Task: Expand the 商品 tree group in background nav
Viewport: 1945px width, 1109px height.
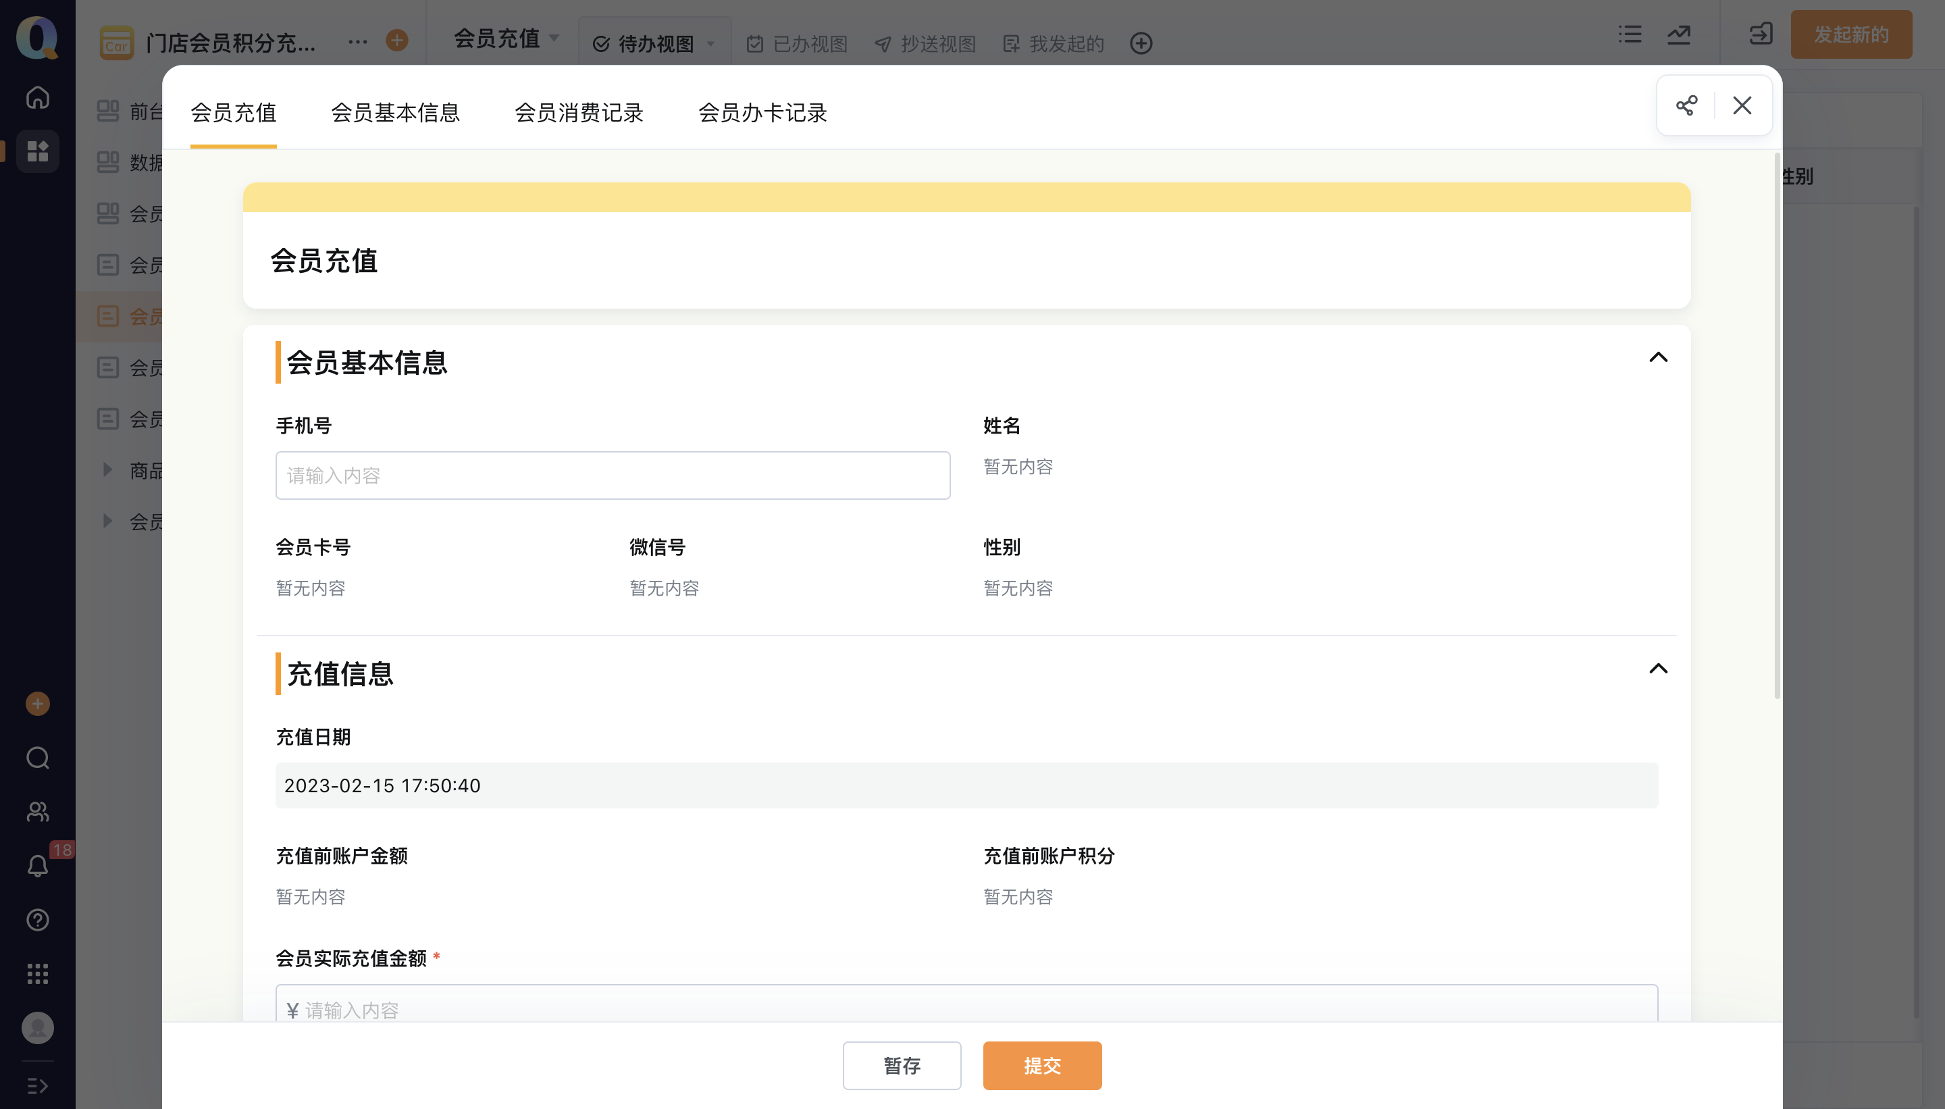Action: pos(107,470)
